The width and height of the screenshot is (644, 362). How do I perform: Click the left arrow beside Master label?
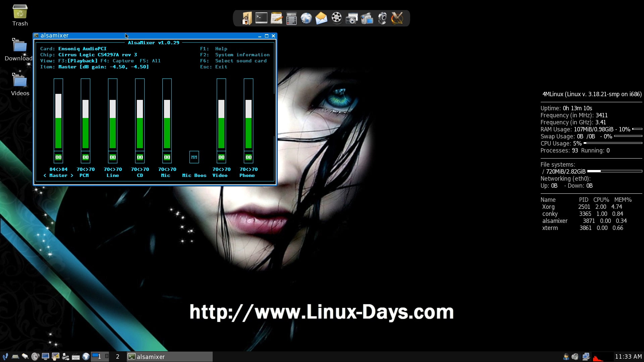click(45, 175)
